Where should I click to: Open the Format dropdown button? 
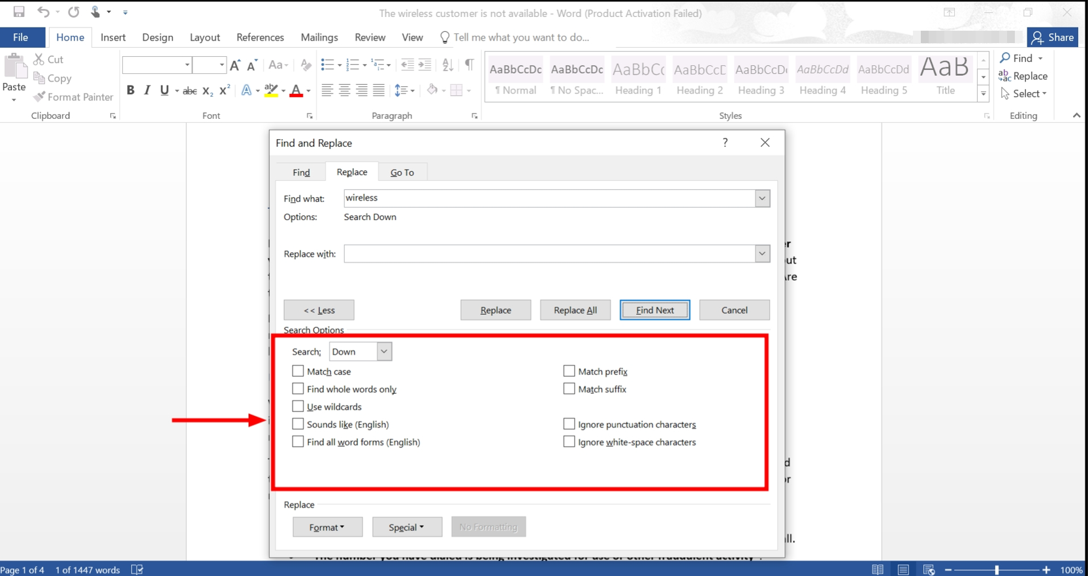click(327, 527)
